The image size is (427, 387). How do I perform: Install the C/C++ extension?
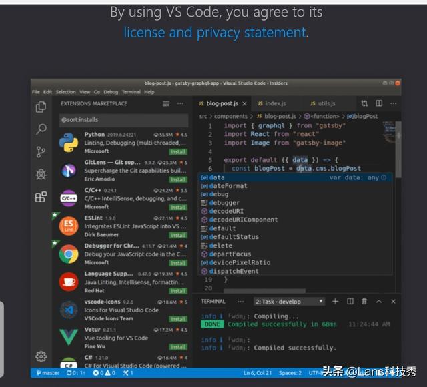178,208
